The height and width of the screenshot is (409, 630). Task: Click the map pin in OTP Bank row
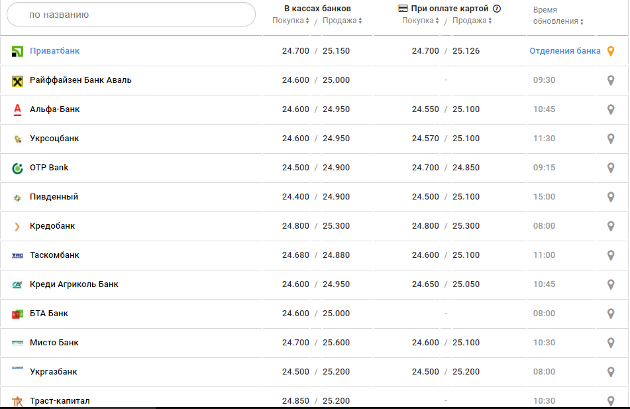pos(611,168)
